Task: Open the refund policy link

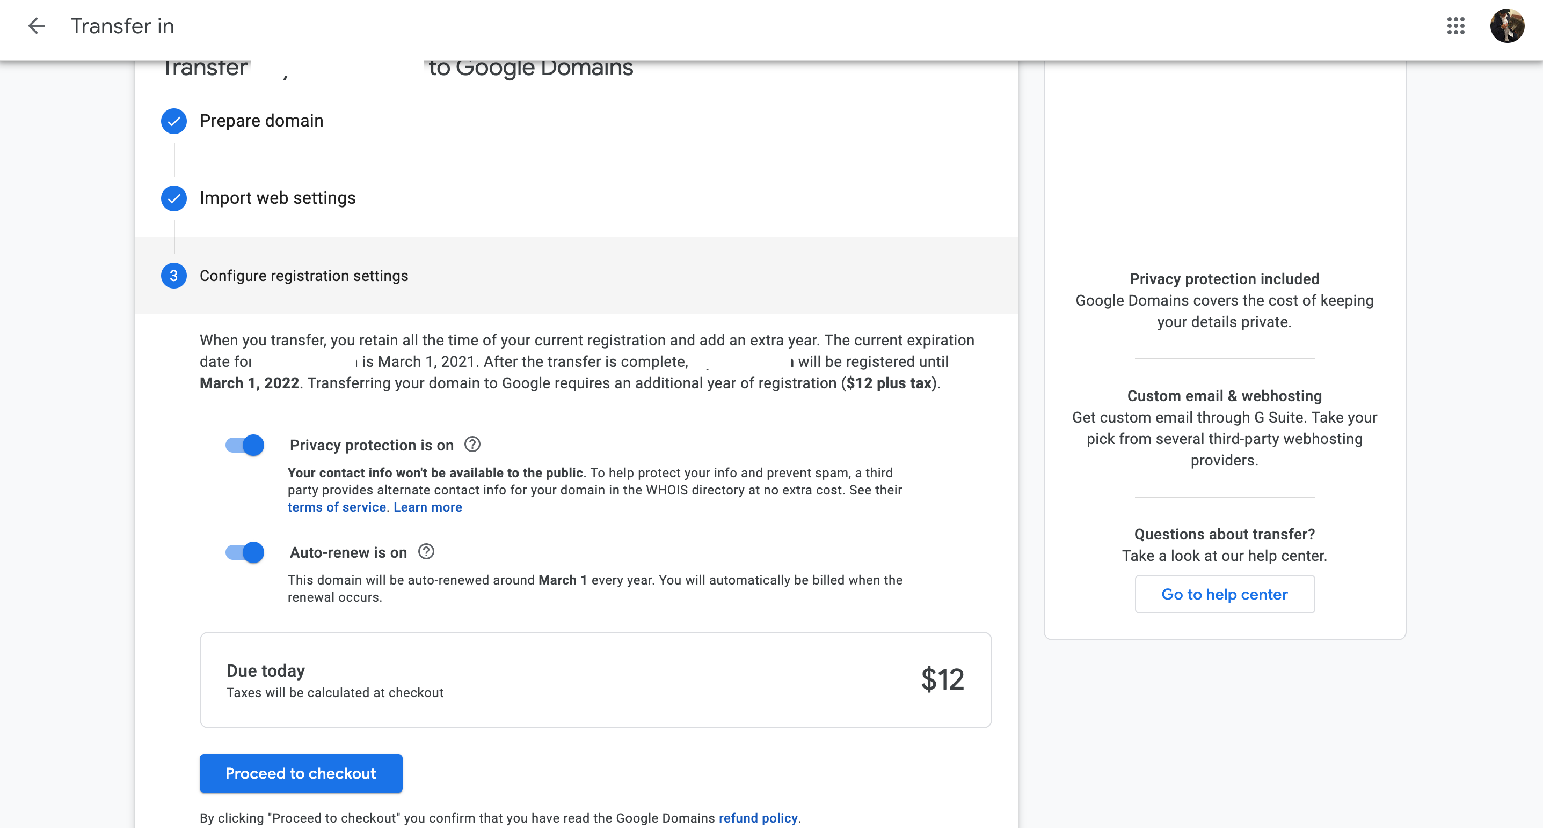Action: point(758,818)
